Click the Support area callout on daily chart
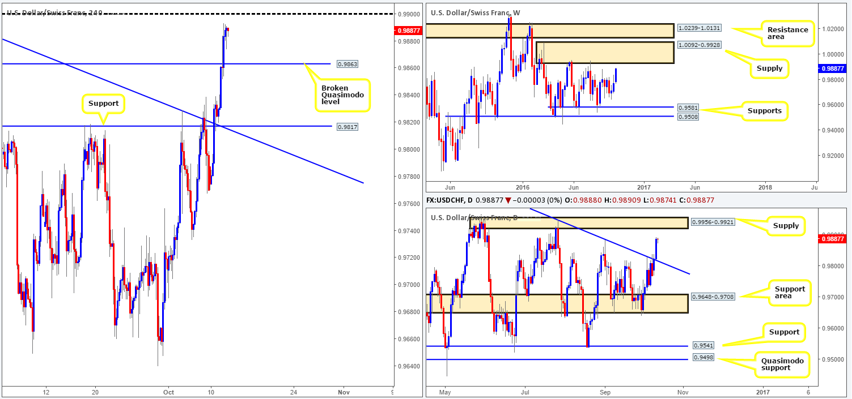Viewport: 852px width, 399px height. point(790,293)
